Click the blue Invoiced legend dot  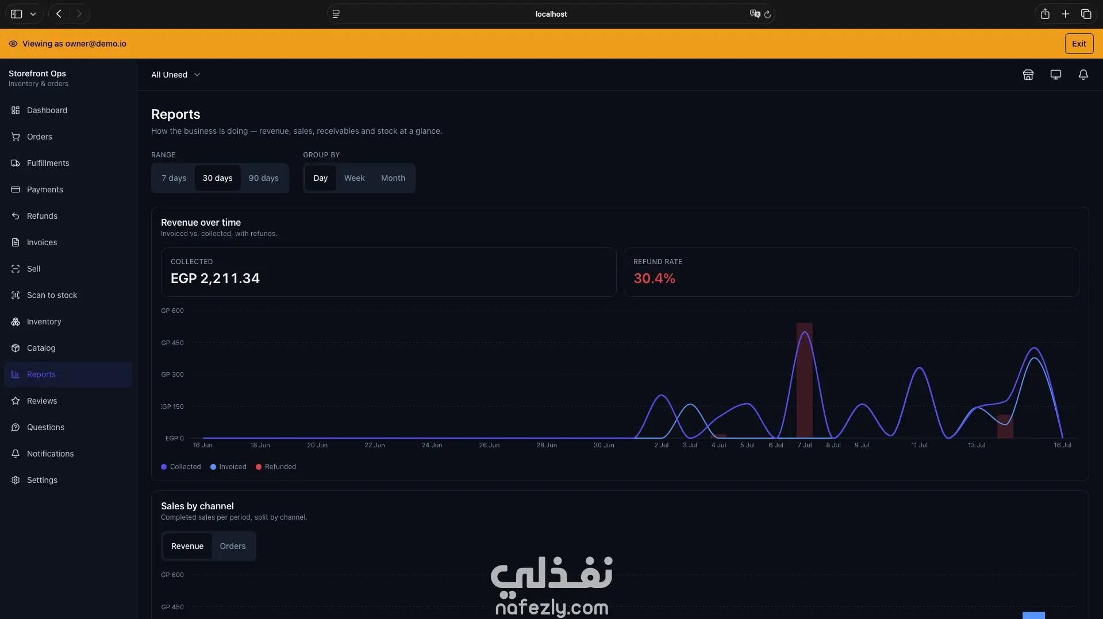213,467
